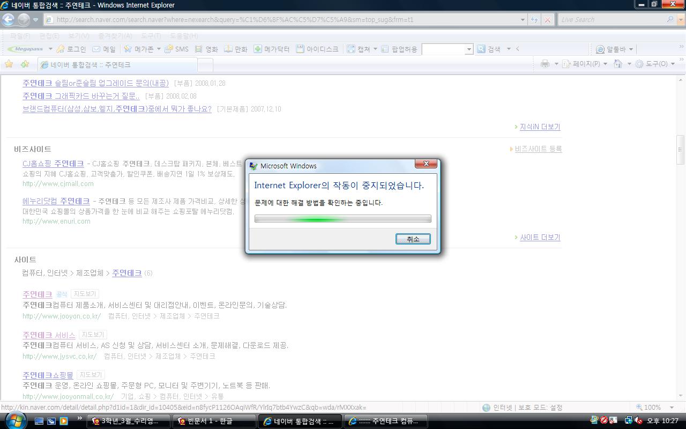The height and width of the screenshot is (429, 686).
Task: Expand the 페이지(P) menu dropdown
Action: coord(605,64)
